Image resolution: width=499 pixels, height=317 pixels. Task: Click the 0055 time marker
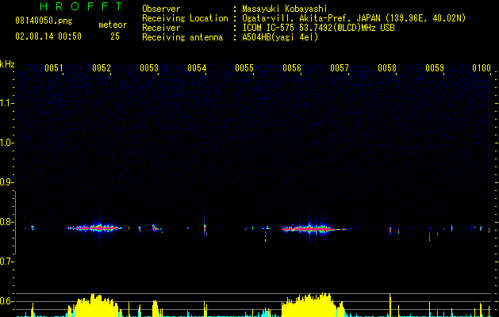244,68
